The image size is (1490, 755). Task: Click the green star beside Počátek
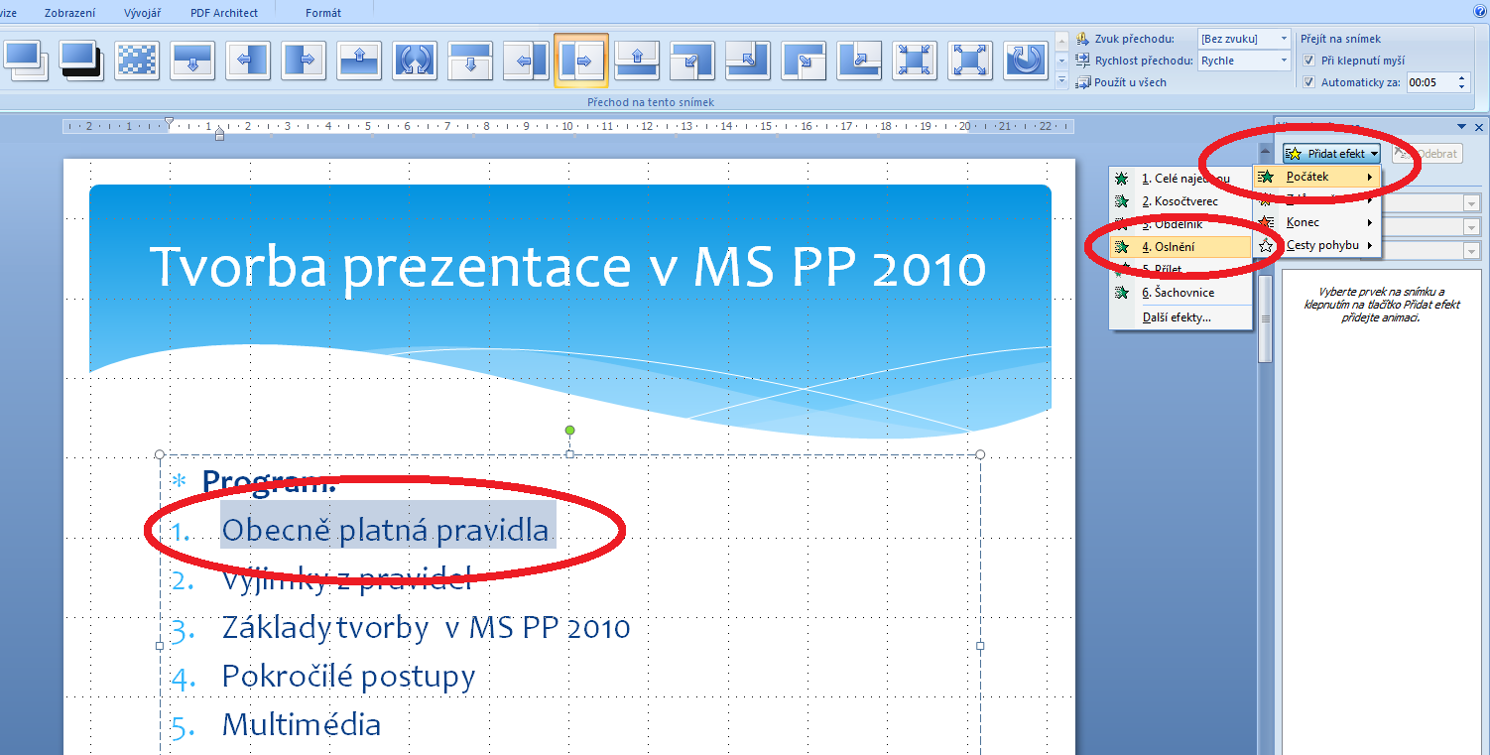pos(1266,177)
